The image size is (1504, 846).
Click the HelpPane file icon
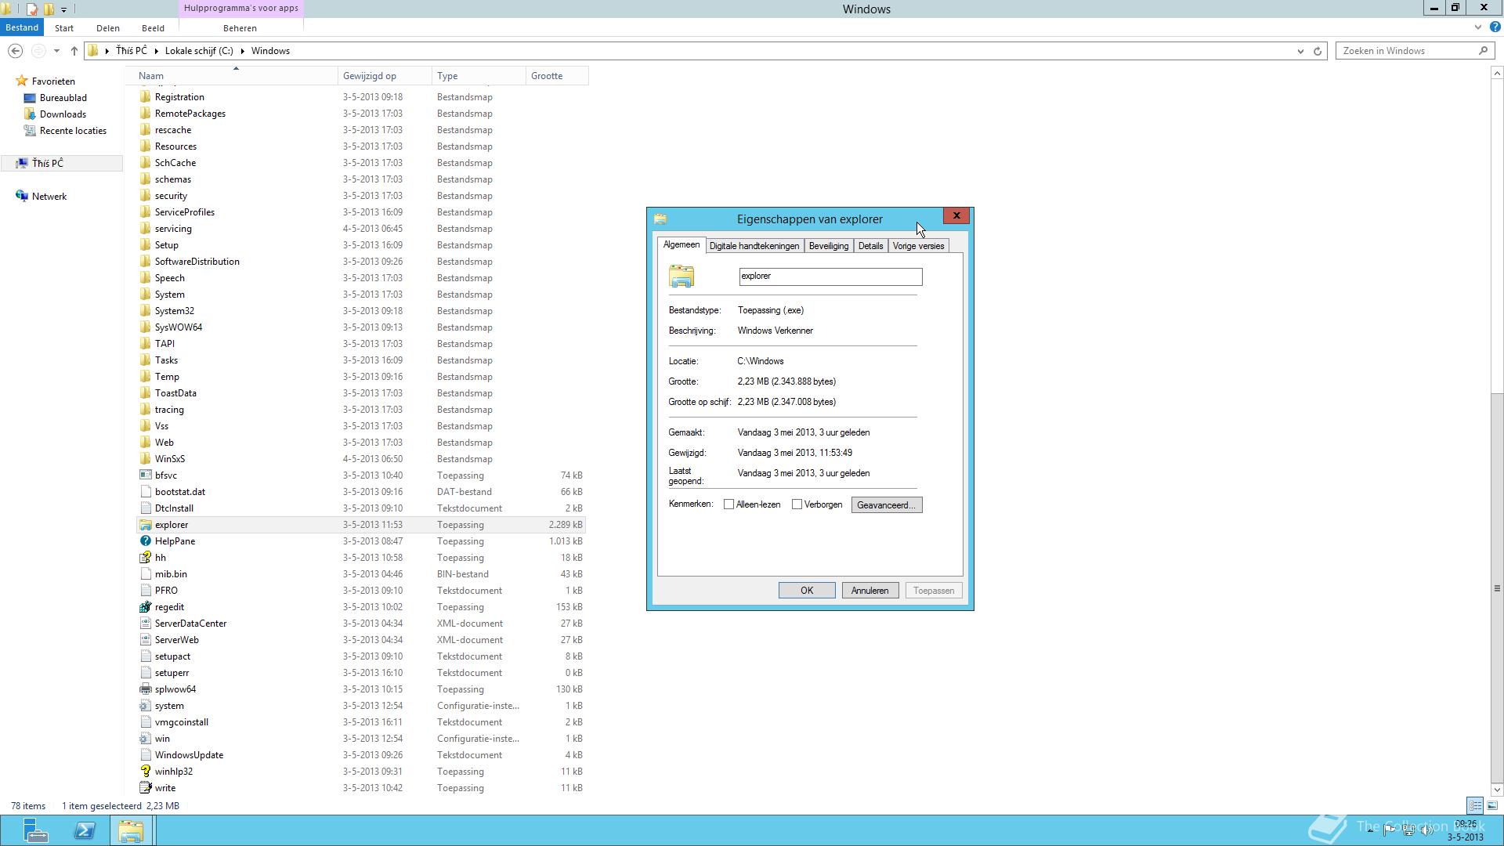pos(145,541)
